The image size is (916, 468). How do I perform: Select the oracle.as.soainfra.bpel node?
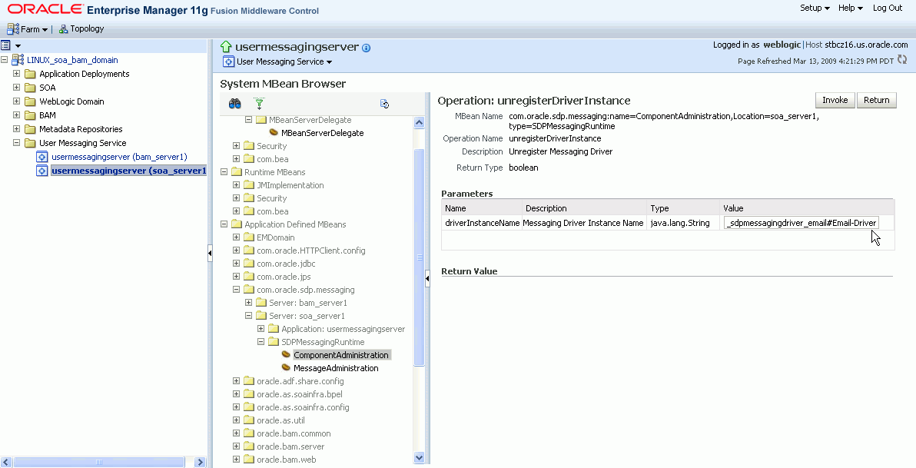point(300,394)
